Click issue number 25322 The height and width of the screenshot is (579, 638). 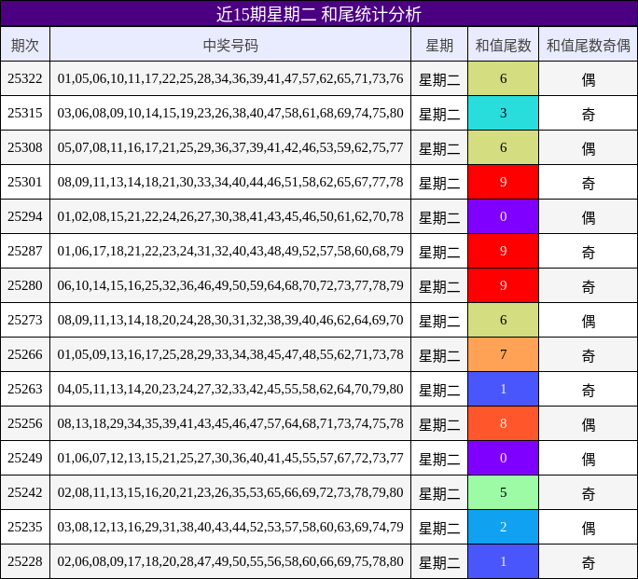[25, 78]
